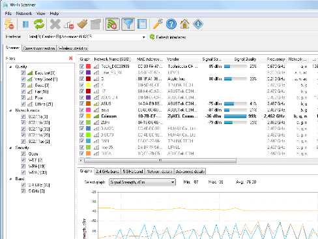Click the yellow color swatch for Crimson

pos(88,116)
